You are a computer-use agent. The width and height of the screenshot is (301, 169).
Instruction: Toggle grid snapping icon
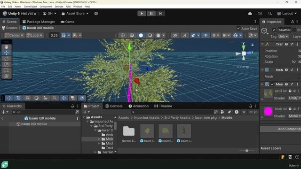tap(64, 35)
